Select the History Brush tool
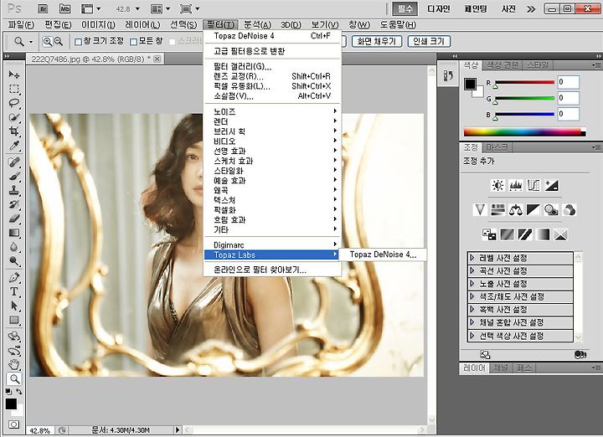The height and width of the screenshot is (437, 603). click(x=14, y=204)
